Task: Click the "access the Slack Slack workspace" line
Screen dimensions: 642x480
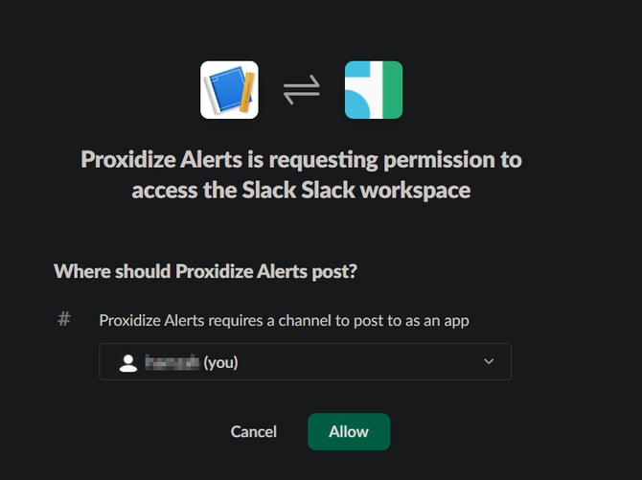Action: click(x=301, y=191)
